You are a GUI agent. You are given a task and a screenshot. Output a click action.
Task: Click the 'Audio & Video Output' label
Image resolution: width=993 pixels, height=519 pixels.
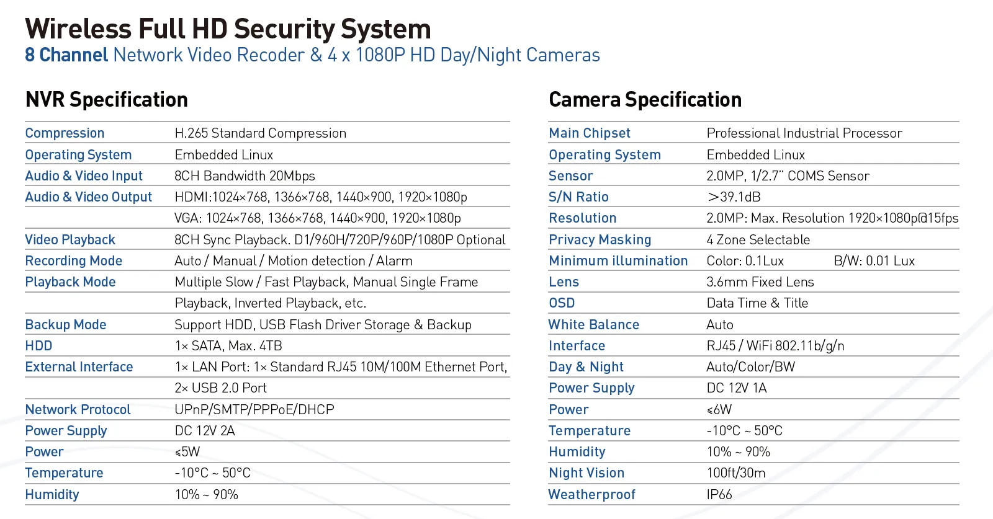88,197
